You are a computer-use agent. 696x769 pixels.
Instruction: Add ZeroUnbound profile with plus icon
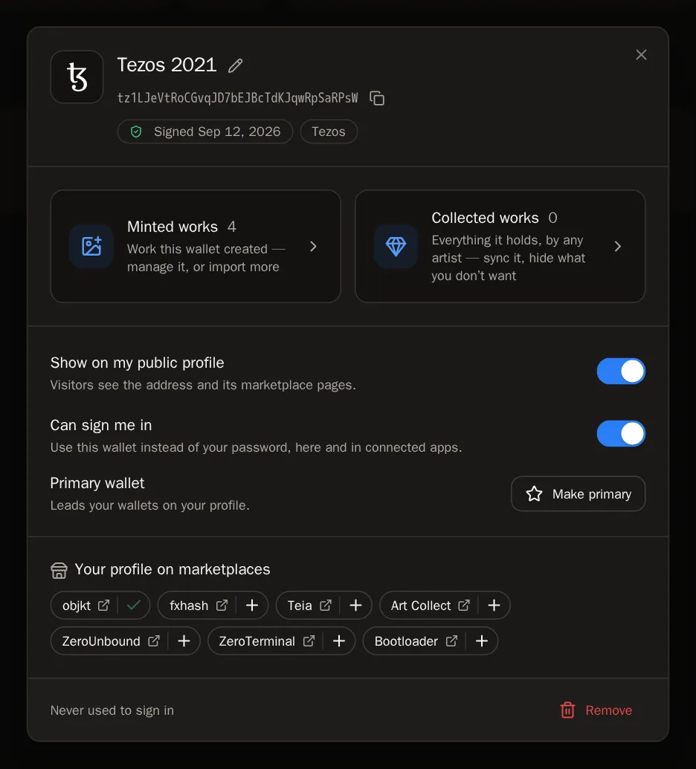click(x=184, y=641)
